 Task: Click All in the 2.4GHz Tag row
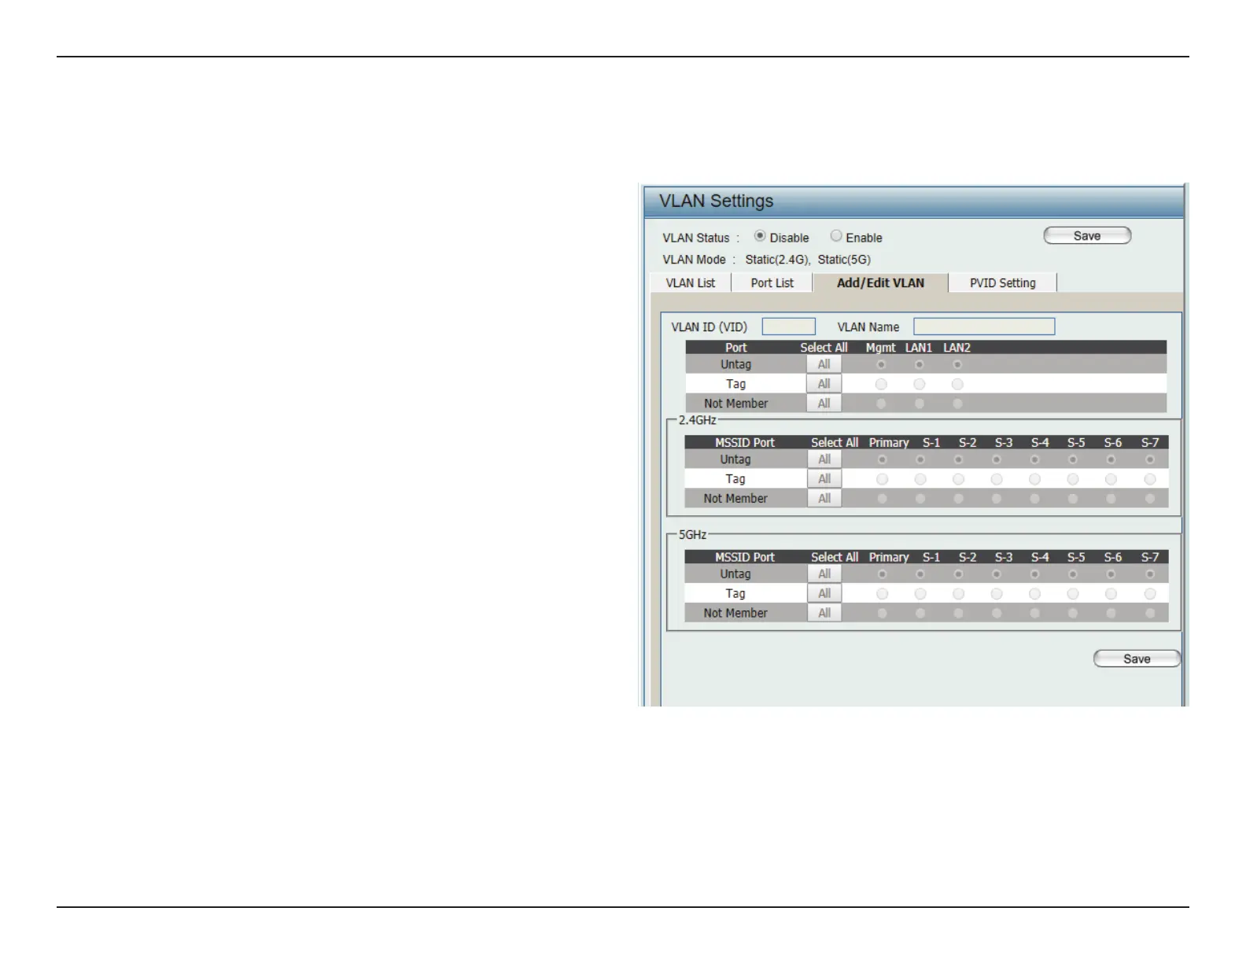click(x=824, y=479)
